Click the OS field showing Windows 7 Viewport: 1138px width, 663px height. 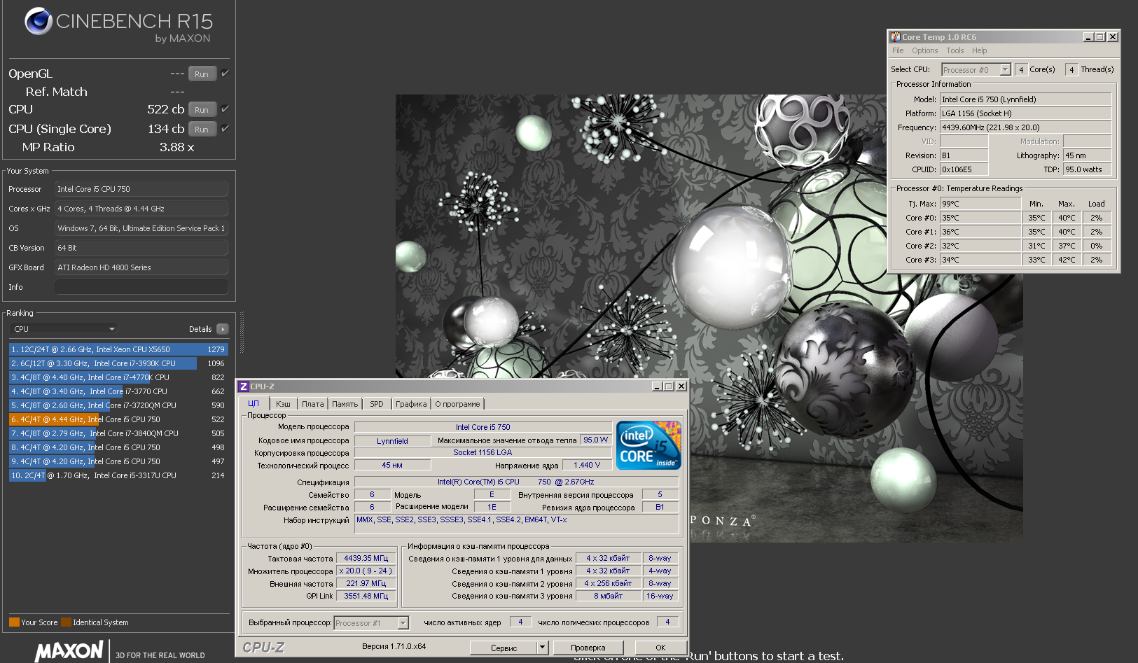click(141, 228)
